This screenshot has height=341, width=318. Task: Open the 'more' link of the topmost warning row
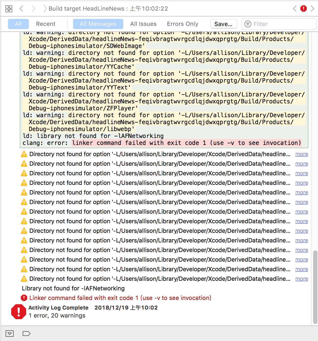[302, 154]
